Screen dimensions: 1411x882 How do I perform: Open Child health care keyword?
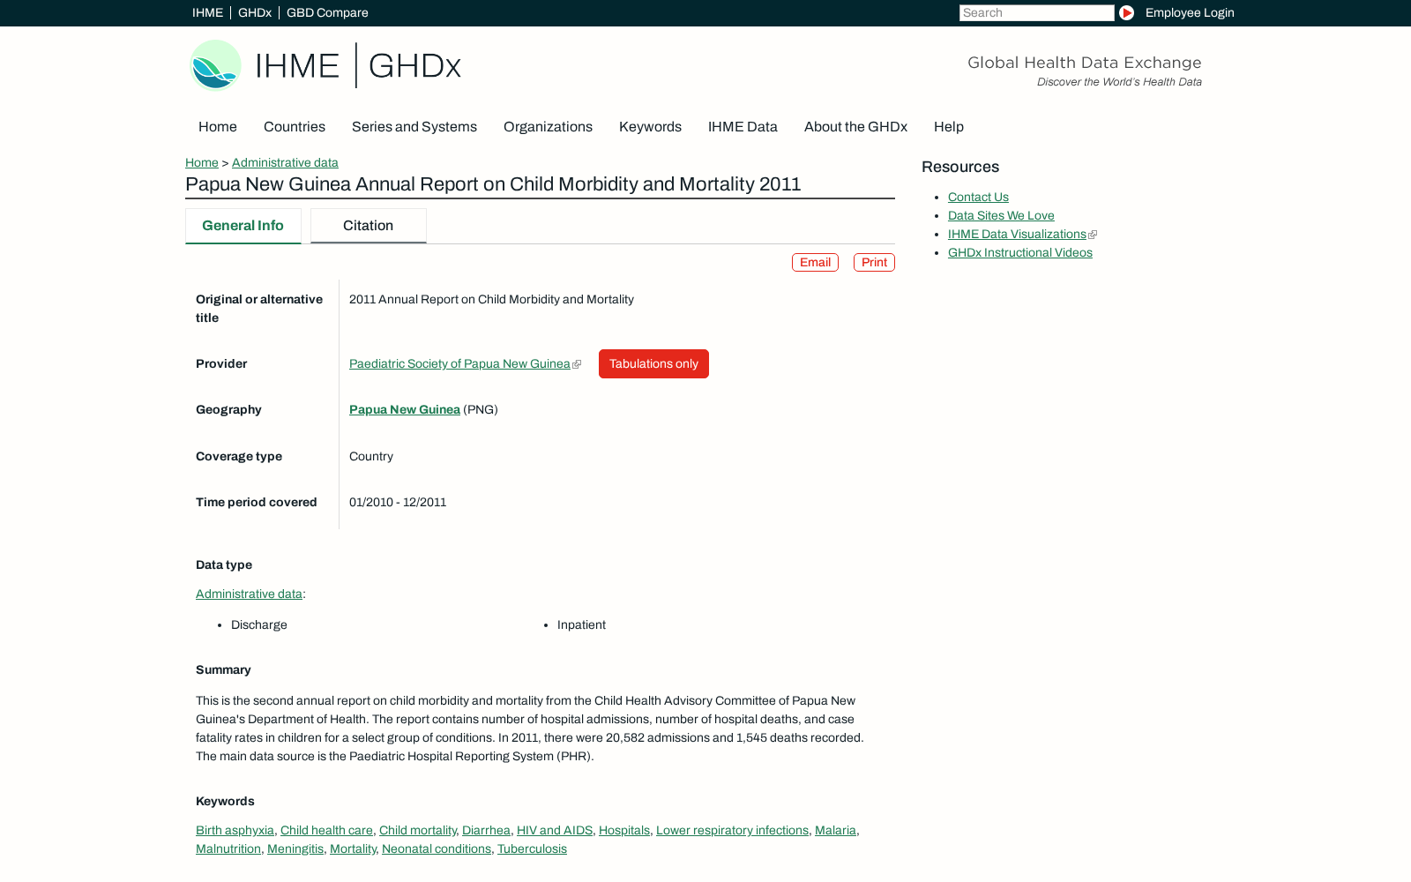pyautogui.click(x=326, y=831)
